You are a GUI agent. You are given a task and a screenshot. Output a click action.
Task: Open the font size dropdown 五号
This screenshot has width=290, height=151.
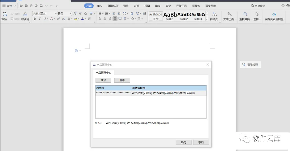70,14
